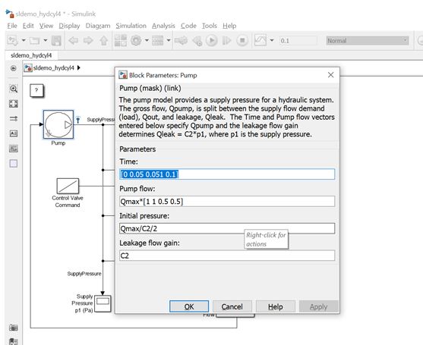
Task: Click the Run simulation play button
Action: tap(212, 41)
